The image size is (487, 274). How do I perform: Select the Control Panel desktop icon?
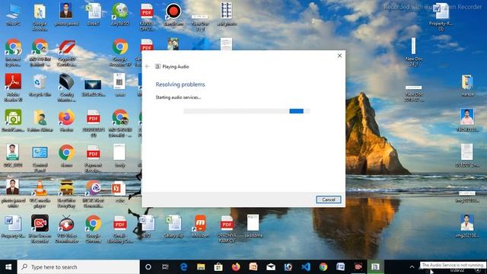[x=40, y=158]
